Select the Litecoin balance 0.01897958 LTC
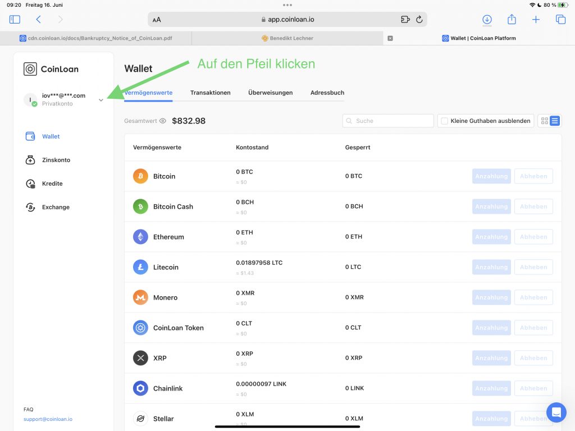The width and height of the screenshot is (575, 431). tap(259, 263)
